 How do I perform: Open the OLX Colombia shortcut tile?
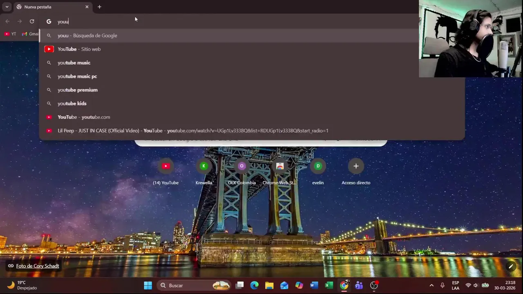pos(241,172)
